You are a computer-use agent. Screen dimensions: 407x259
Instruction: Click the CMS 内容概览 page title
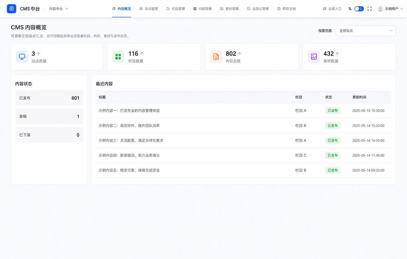(x=29, y=27)
